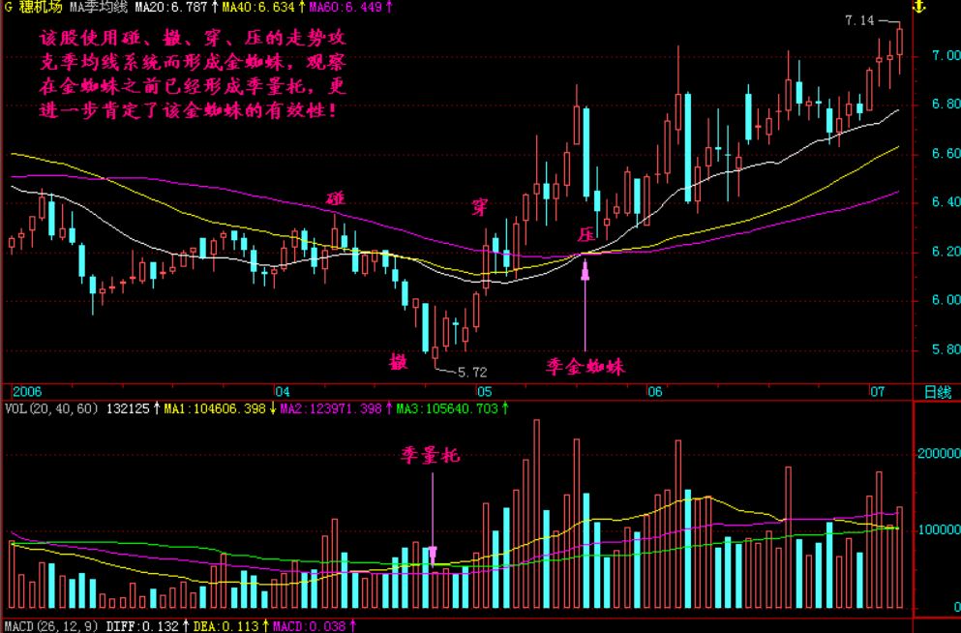961x633 pixels.
Task: Click the 7.00 mark on price axis
Action: 933,56
